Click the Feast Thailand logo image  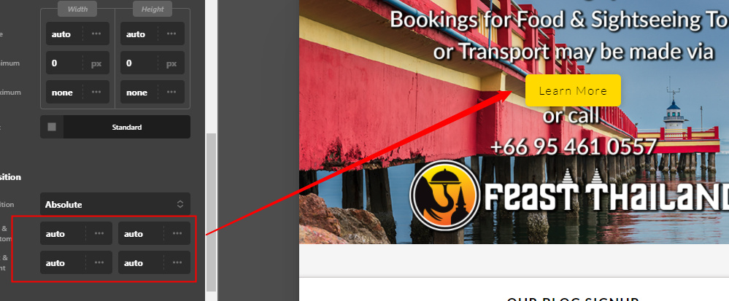tap(569, 195)
